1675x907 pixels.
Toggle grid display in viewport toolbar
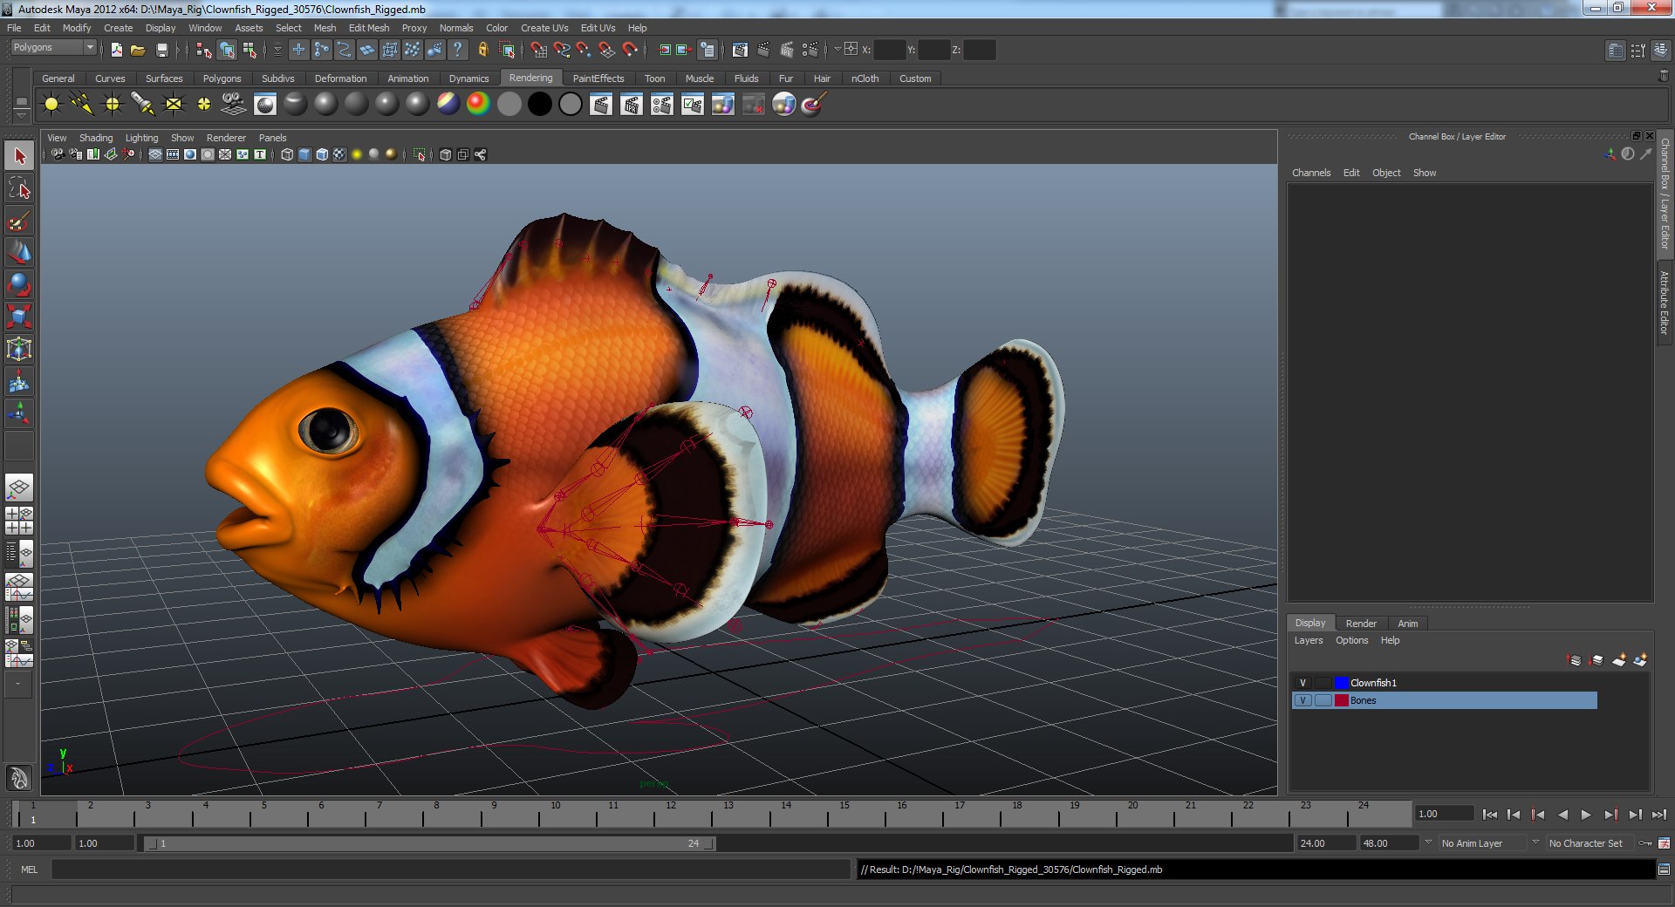pyautogui.click(x=155, y=154)
